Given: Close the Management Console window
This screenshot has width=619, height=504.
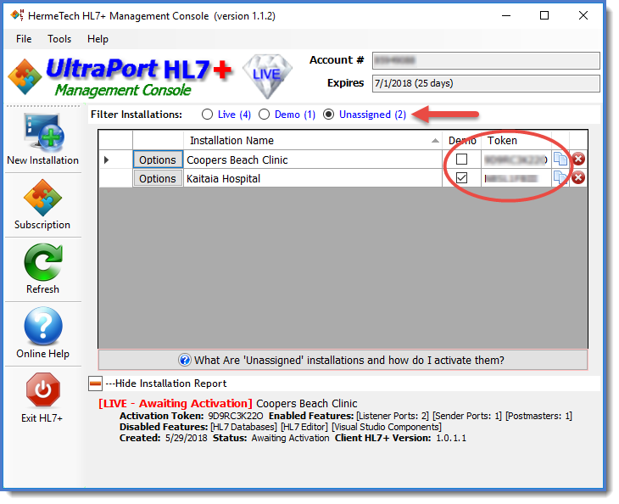Looking at the screenshot, I should (583, 15).
